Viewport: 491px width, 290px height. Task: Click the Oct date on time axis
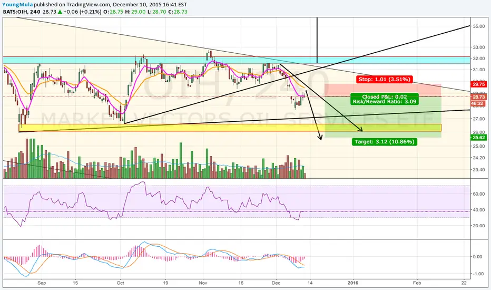click(x=120, y=283)
